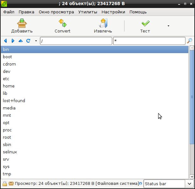This screenshot has width=195, height=189.
Task: Close the window
Action: pyautogui.click(x=191, y=4)
